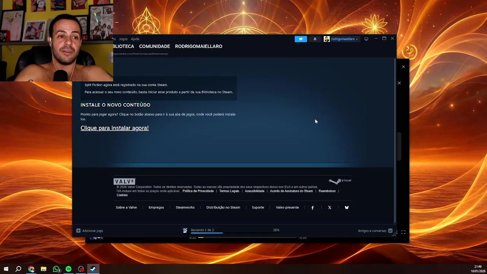This screenshot has width=487, height=274.
Task: Open the recording app icon on taskbar
Action: pos(81,269)
